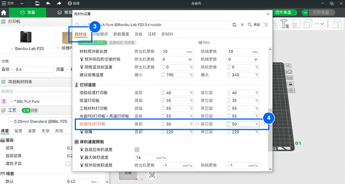Select the 支撑 support tab
This screenshot has height=184, width=345.
point(45,131)
